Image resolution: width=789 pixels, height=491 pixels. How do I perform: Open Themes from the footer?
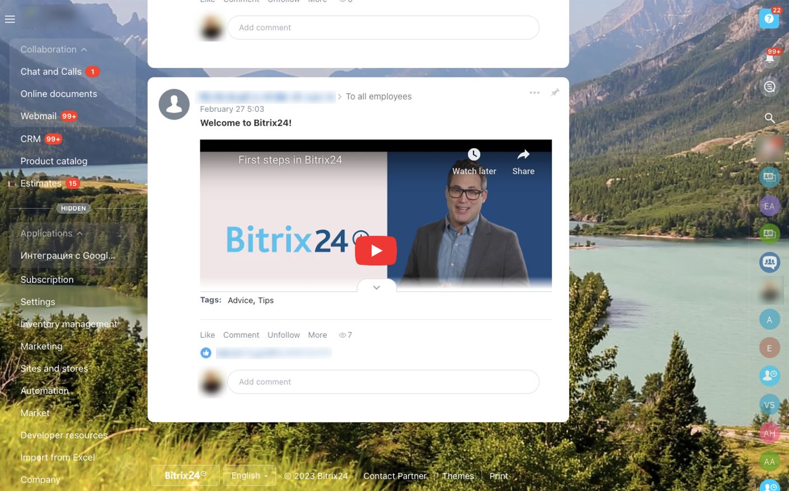pyautogui.click(x=457, y=475)
